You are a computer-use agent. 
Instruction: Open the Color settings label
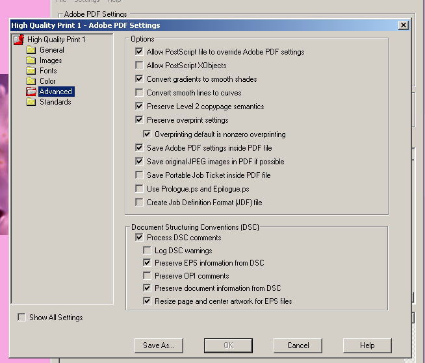[x=47, y=81]
